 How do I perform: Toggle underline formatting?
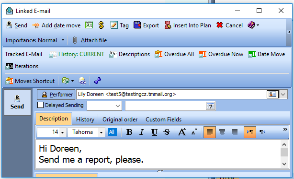[154, 132]
